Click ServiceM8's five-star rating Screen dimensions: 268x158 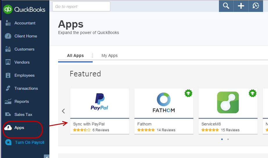coord(210,130)
